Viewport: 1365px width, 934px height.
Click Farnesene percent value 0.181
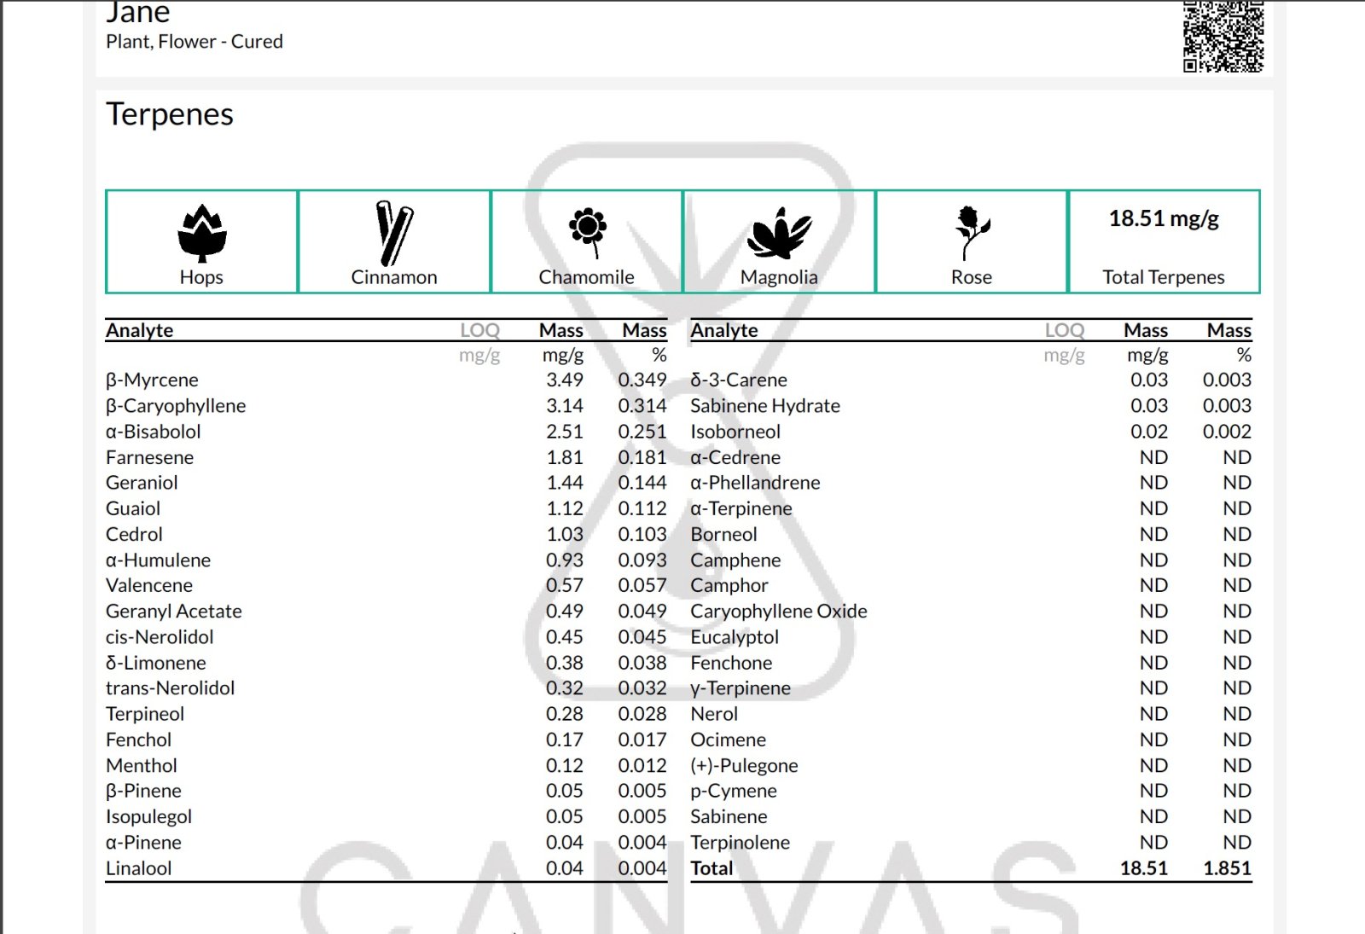click(x=642, y=457)
